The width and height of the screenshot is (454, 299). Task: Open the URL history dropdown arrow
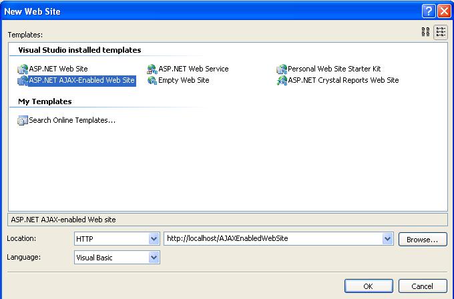tap(387, 239)
